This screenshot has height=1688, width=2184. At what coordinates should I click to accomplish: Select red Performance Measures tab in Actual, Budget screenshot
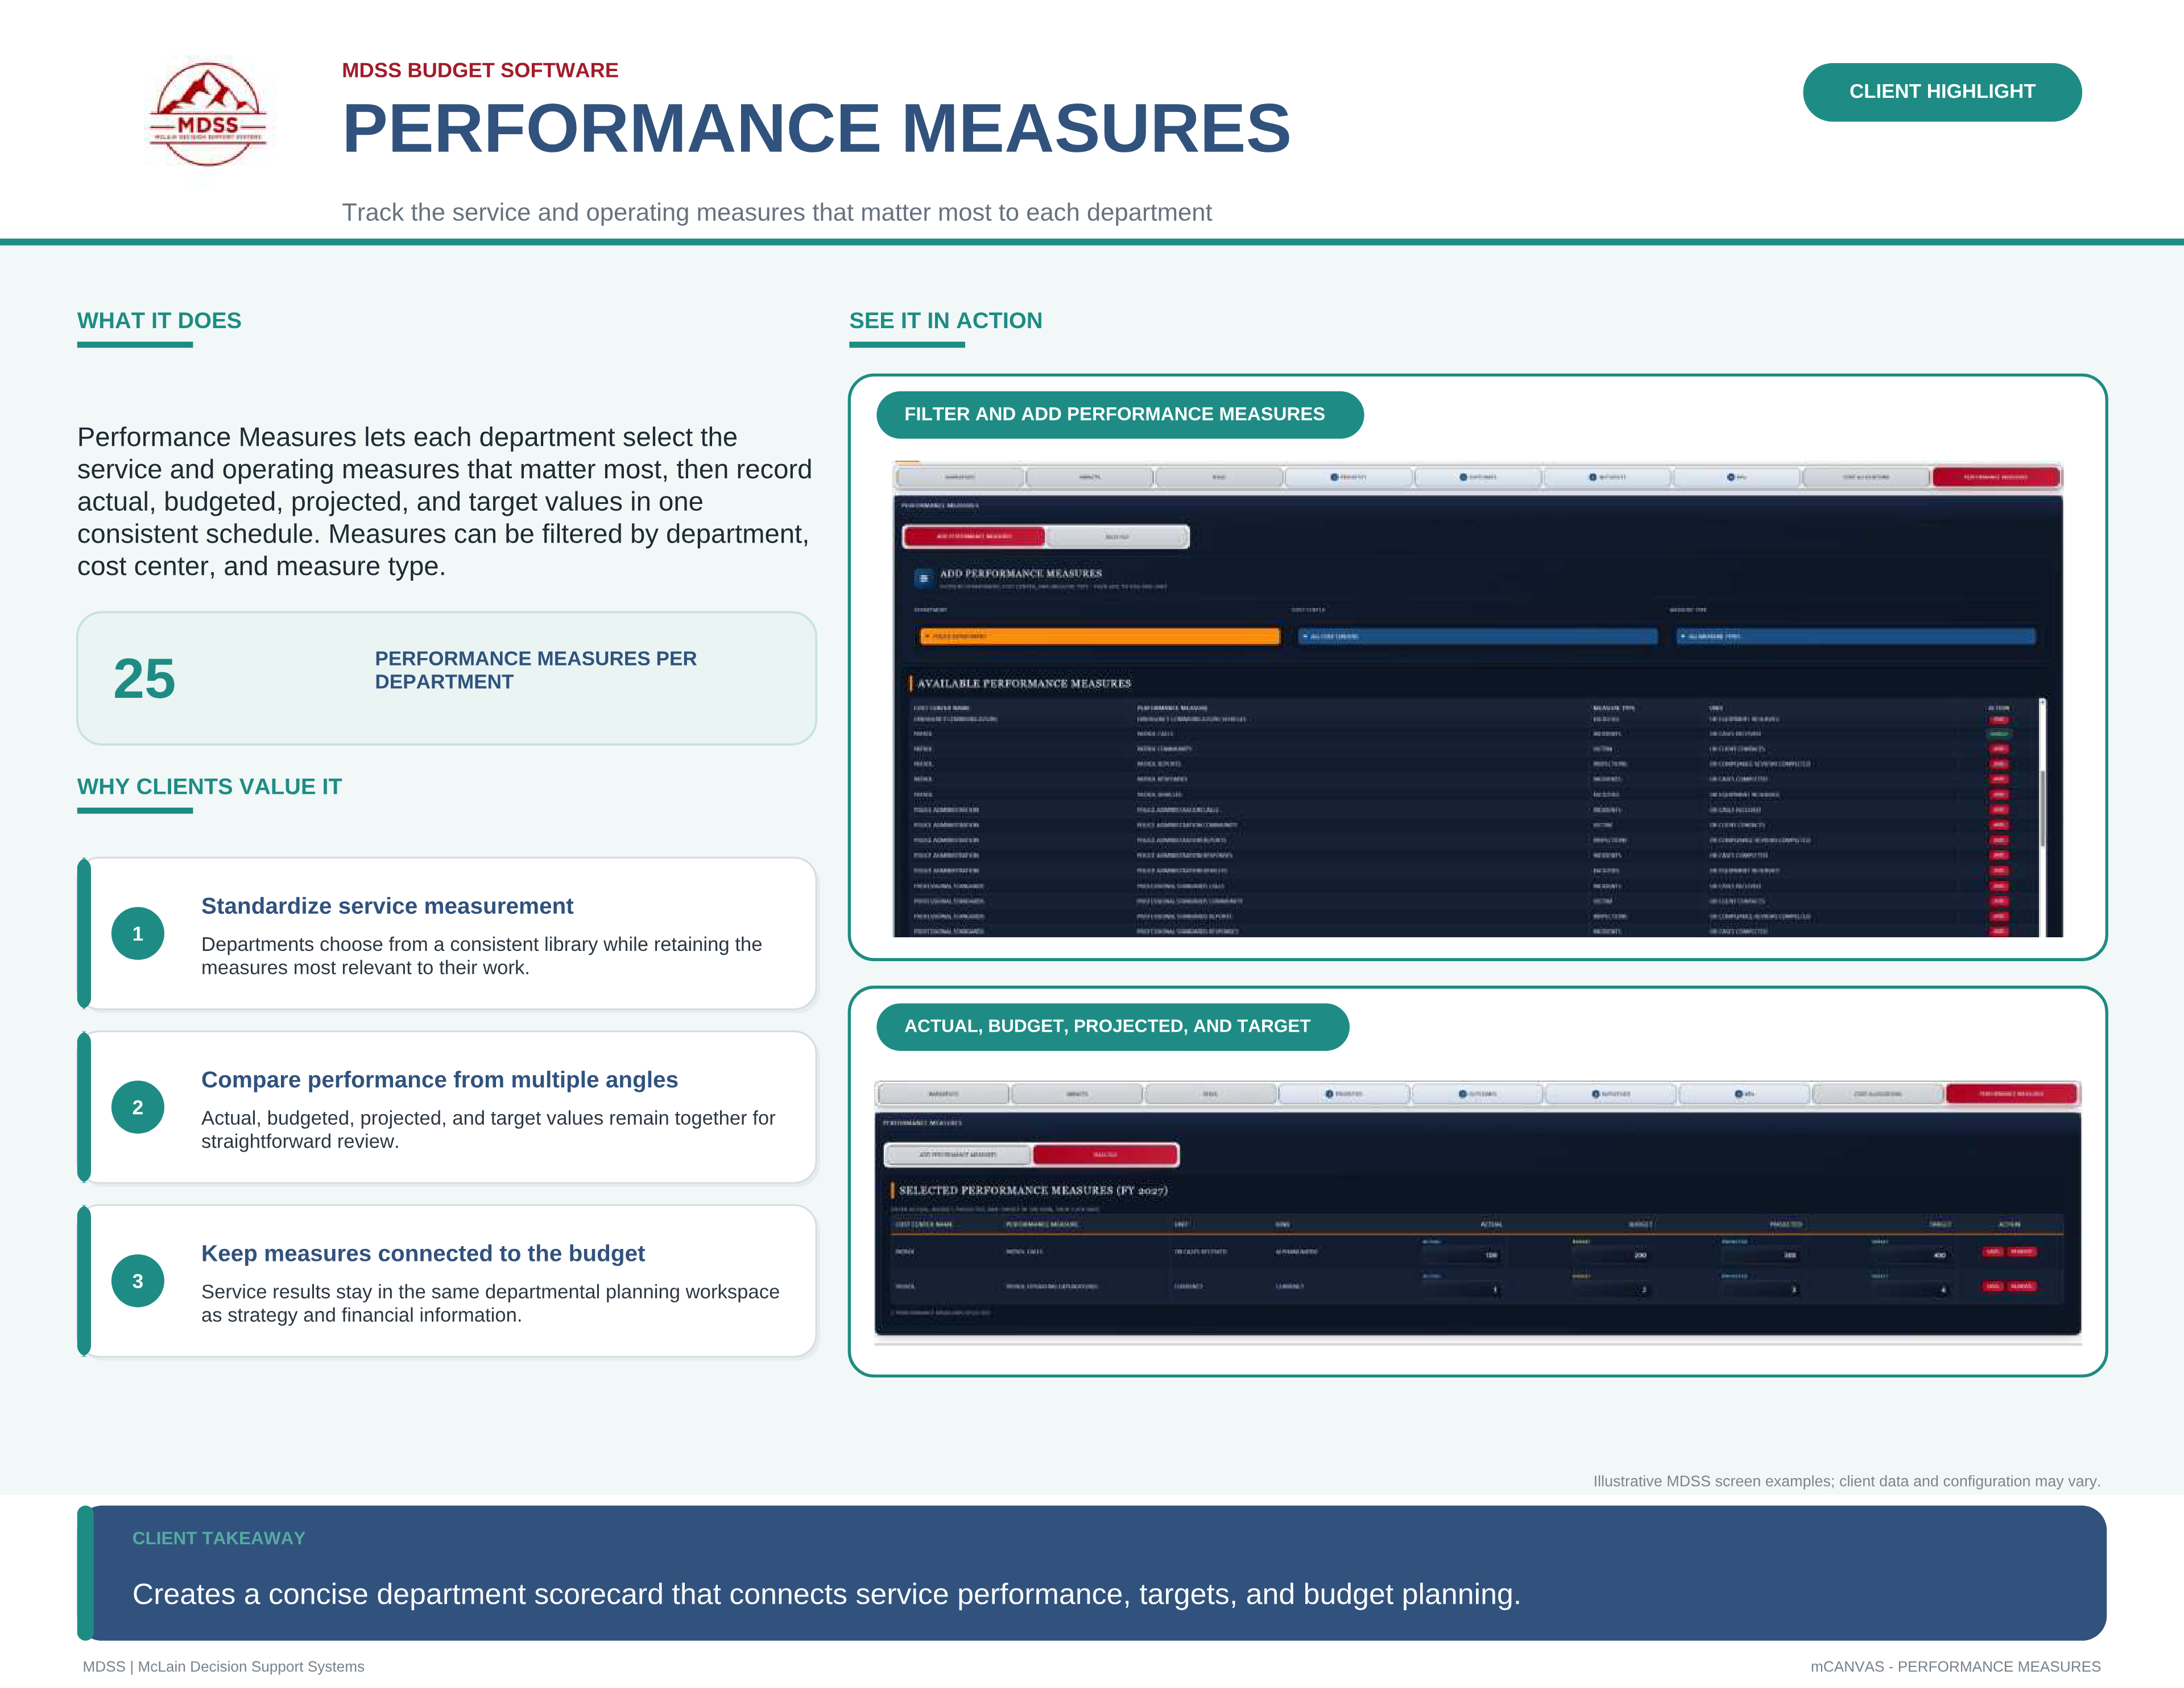2012,1094
